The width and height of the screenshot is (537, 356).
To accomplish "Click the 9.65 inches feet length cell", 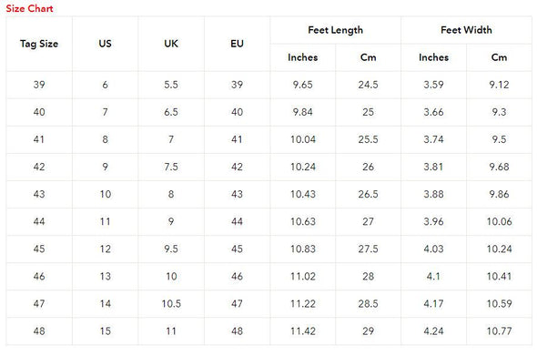I will (303, 85).
